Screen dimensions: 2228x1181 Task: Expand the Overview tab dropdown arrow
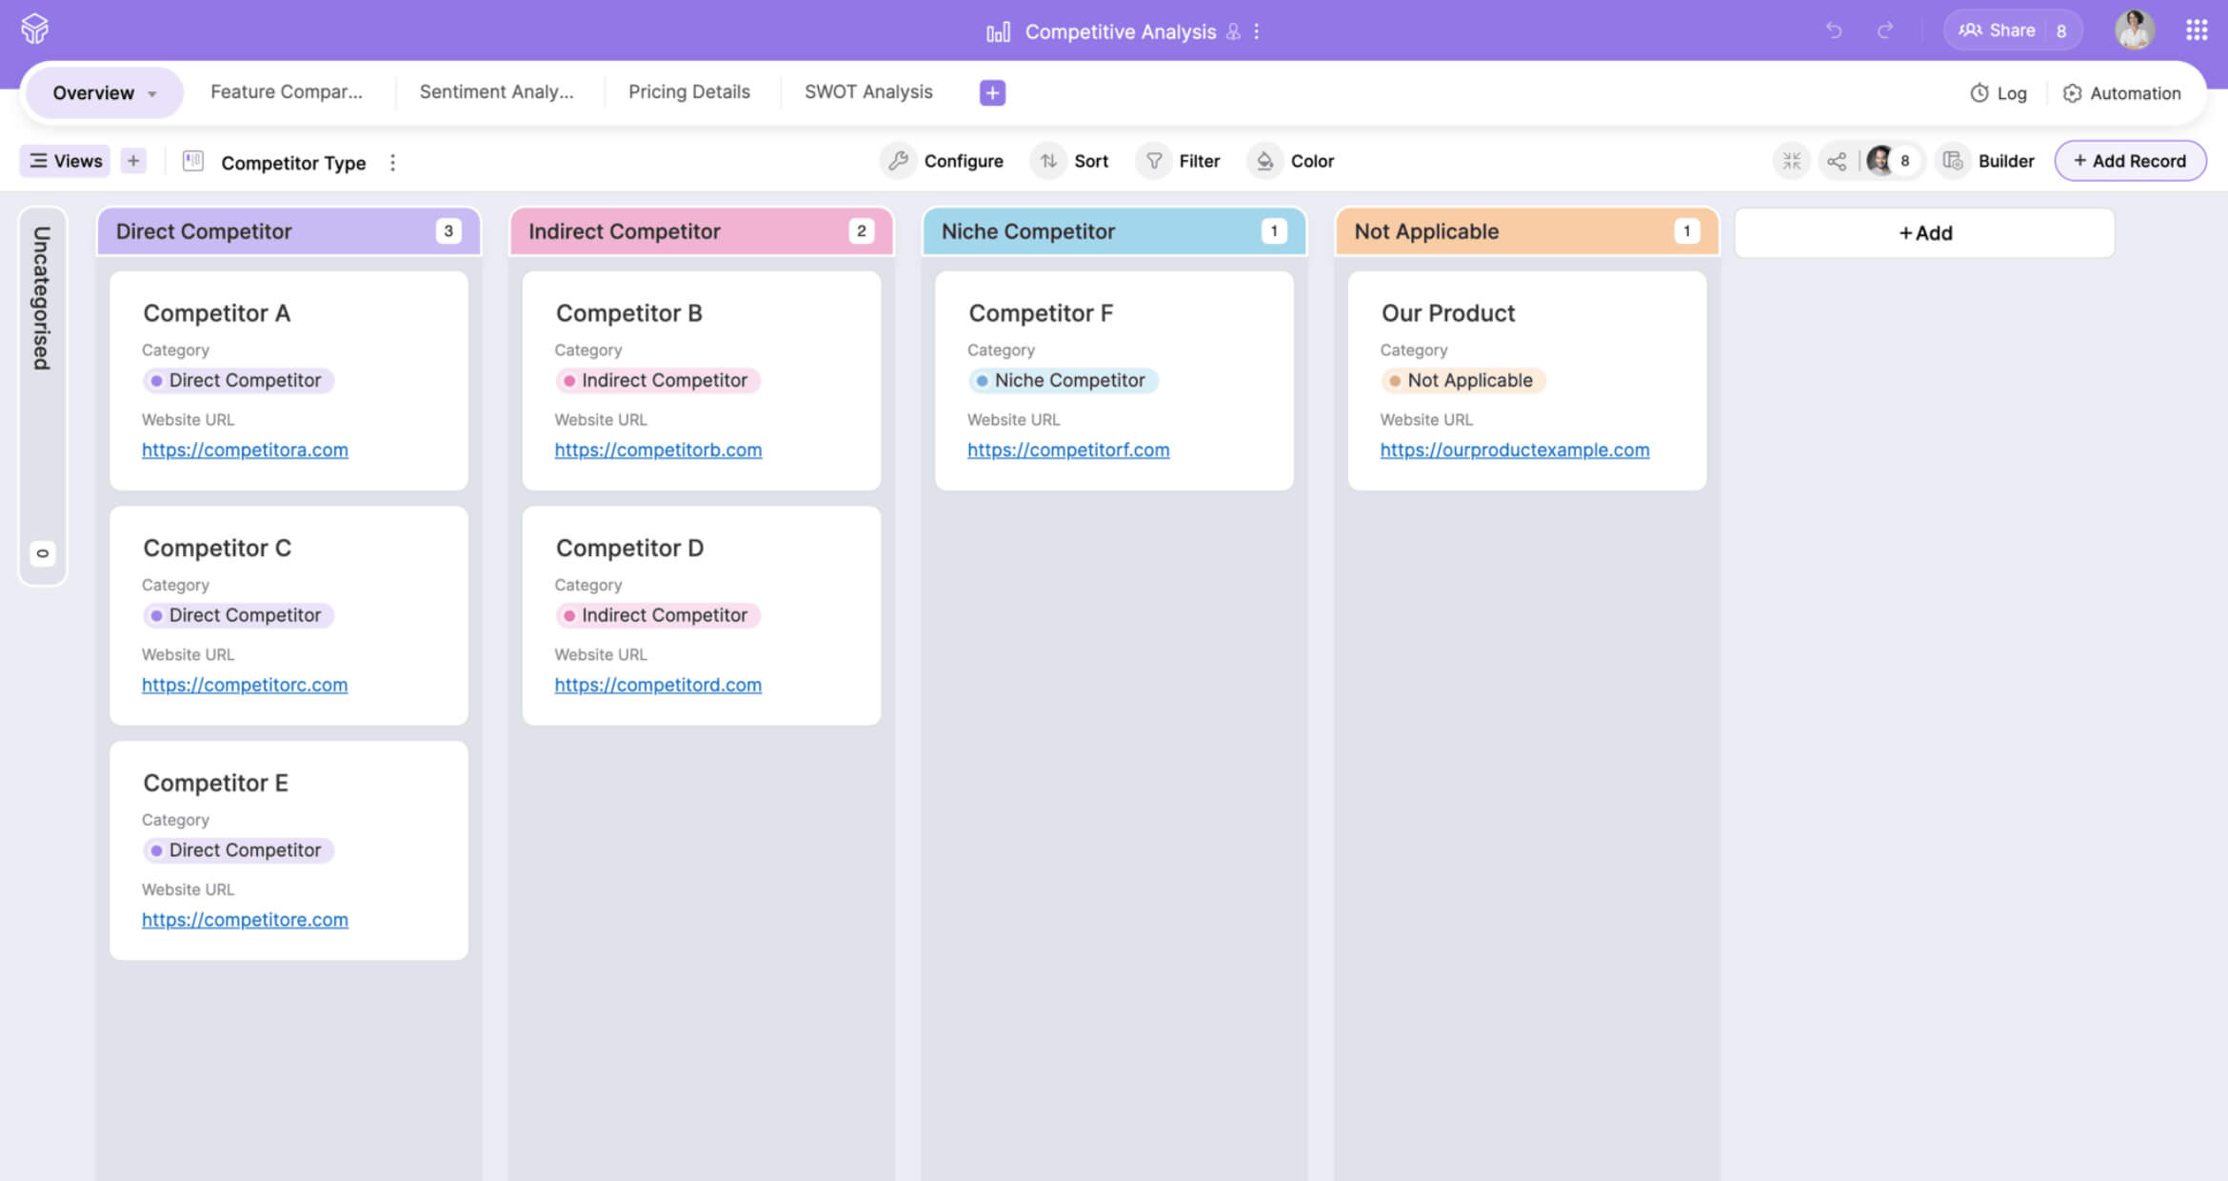[152, 93]
